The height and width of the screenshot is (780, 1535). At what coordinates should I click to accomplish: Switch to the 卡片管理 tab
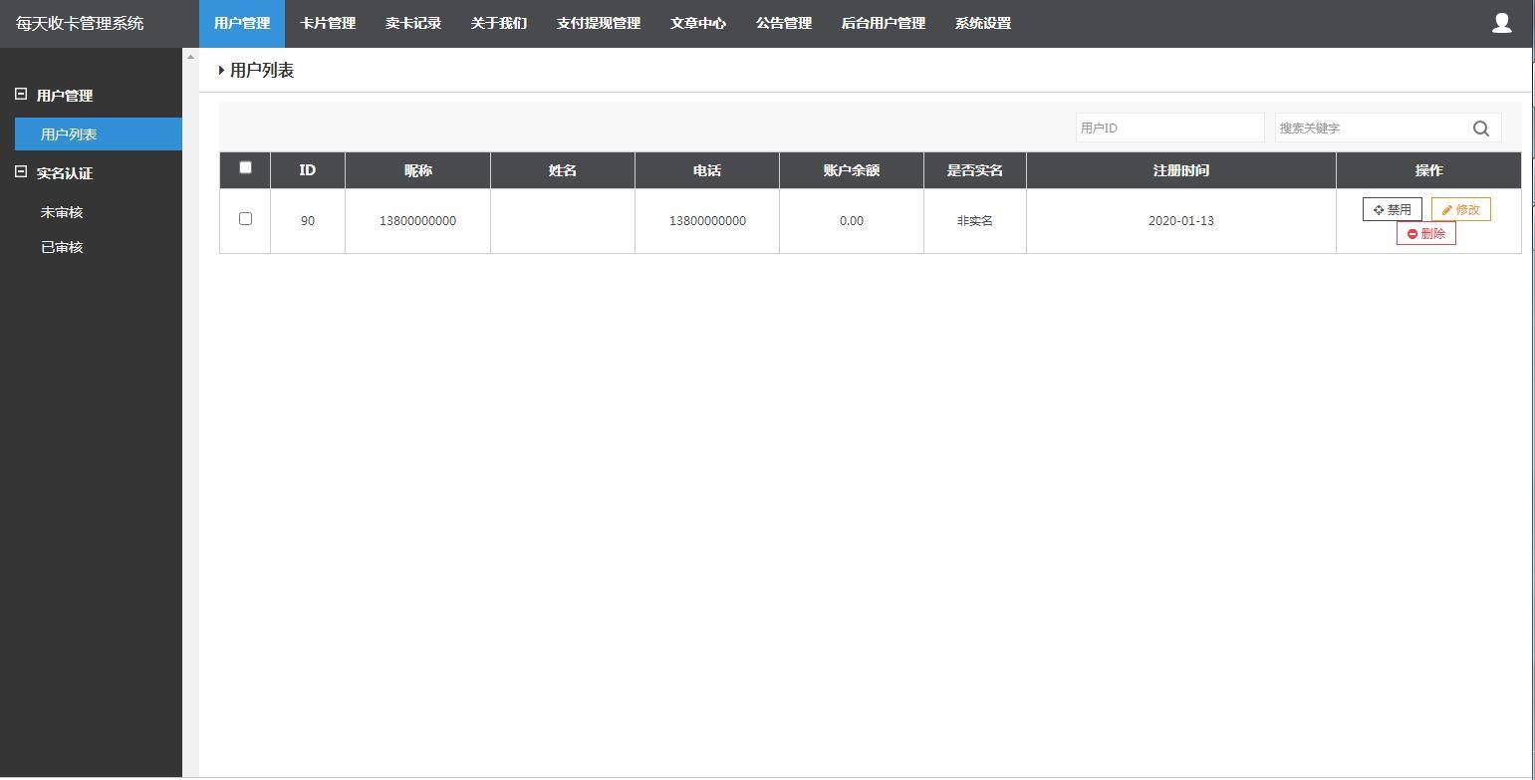pos(327,22)
